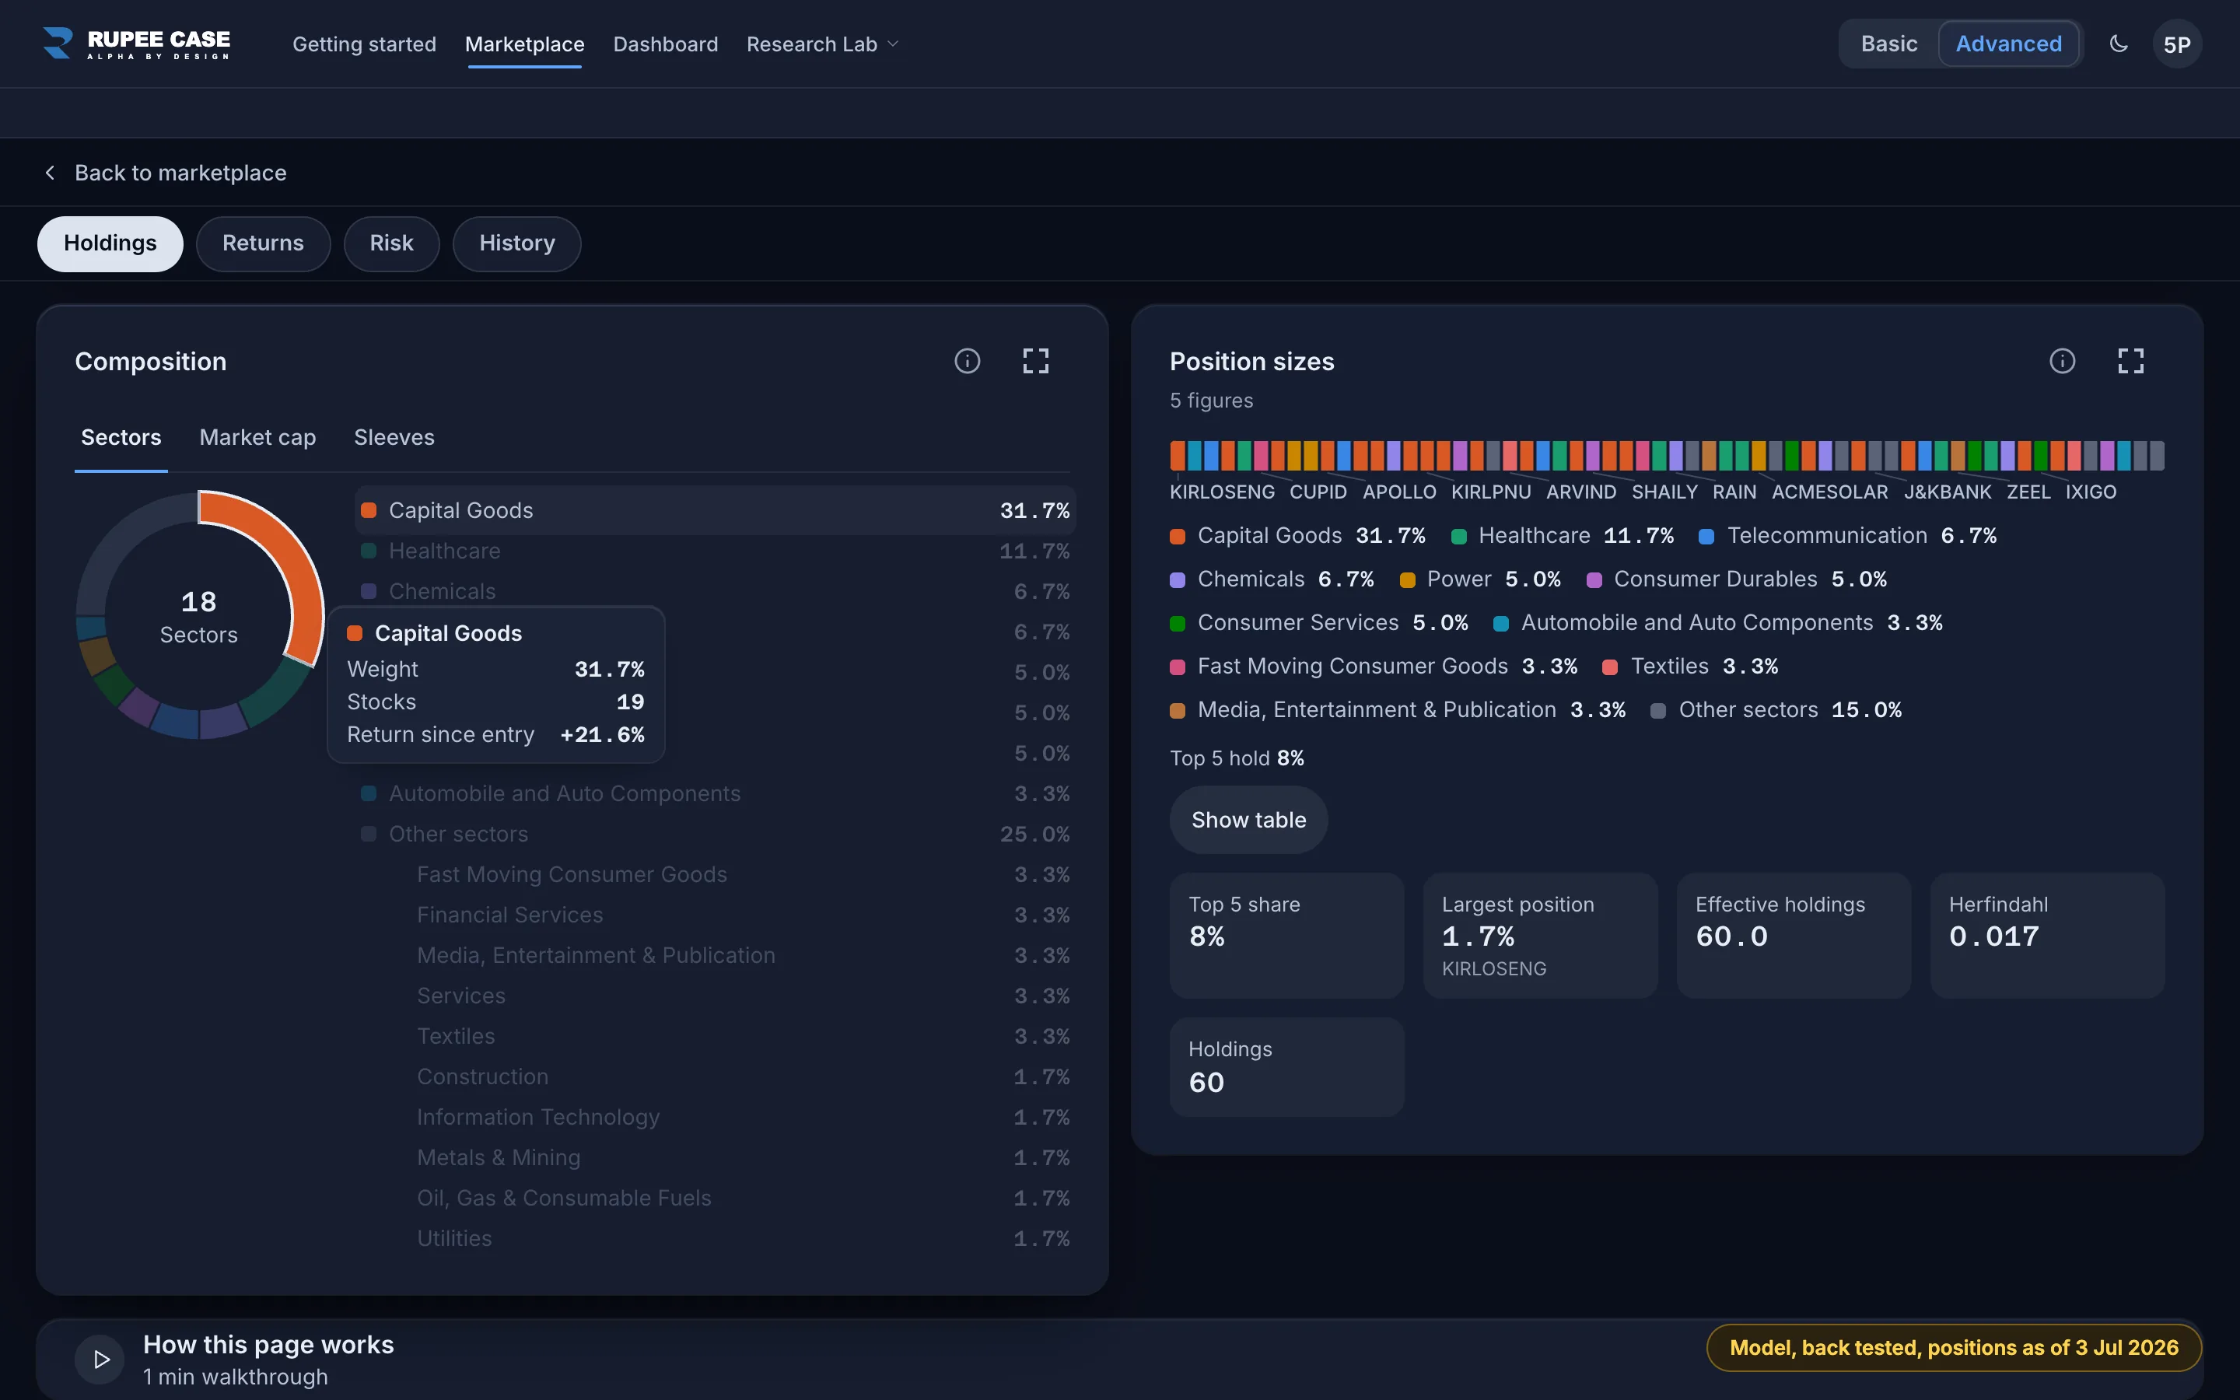Play the one-minute walkthrough video
This screenshot has height=1400, width=2240.
(x=100, y=1360)
